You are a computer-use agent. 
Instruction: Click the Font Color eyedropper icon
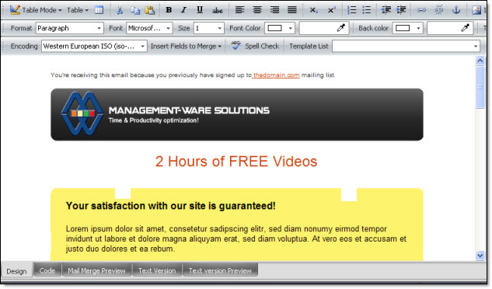(340, 28)
